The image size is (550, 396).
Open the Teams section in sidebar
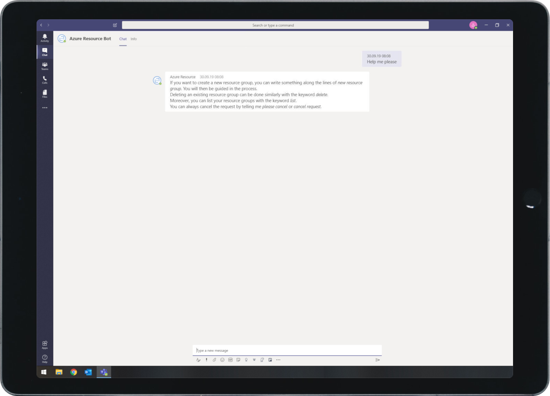45,66
